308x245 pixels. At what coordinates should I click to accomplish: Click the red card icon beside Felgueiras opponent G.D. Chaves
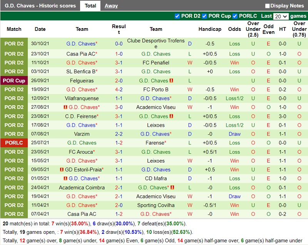click(x=171, y=81)
